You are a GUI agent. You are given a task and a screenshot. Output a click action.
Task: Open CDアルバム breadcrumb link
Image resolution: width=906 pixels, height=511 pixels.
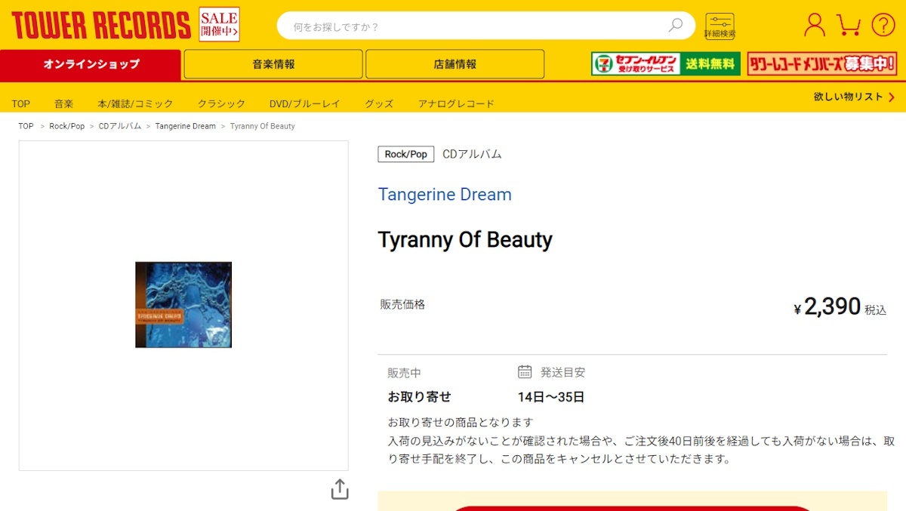pyautogui.click(x=120, y=126)
